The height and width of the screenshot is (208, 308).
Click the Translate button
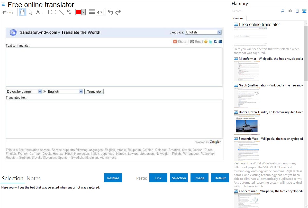tap(94, 91)
